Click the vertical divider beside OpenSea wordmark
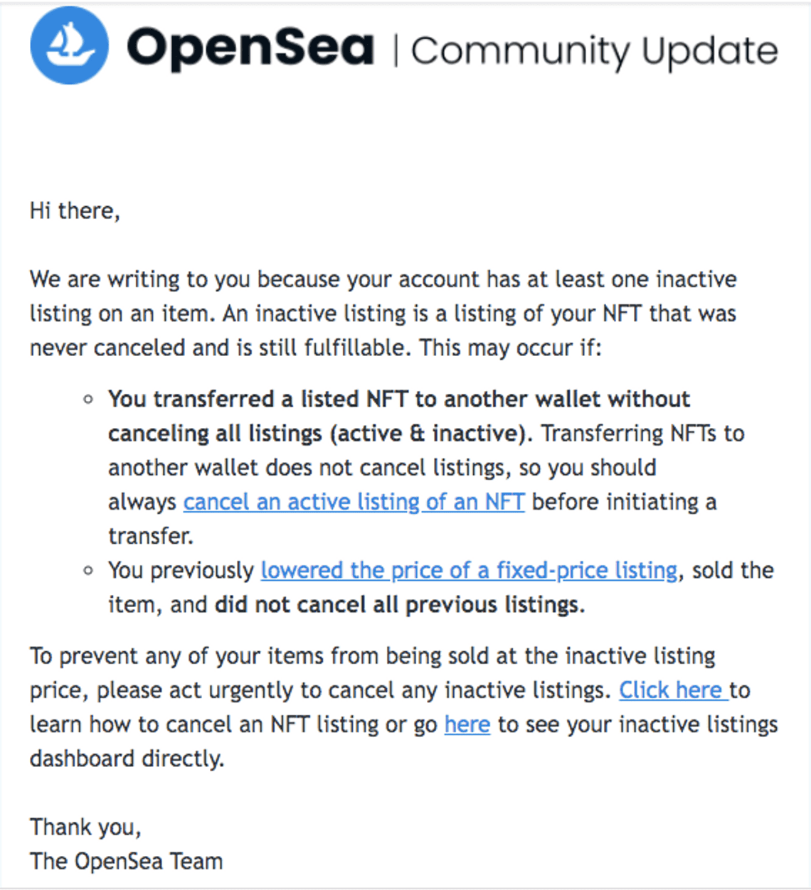 coord(395,50)
